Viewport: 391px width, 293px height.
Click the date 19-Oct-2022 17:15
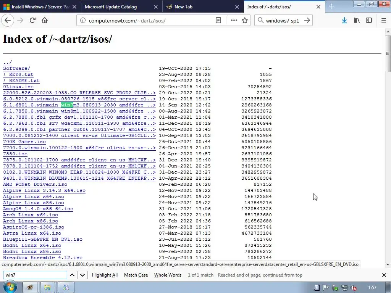[x=185, y=68]
